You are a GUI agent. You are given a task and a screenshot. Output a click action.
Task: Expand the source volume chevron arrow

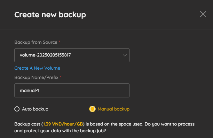pyautogui.click(x=124, y=55)
